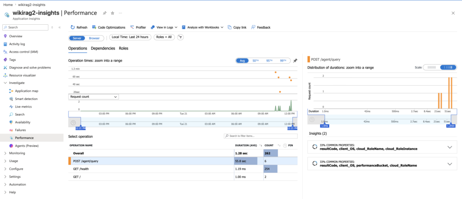
Task: Pin the Operation times chart
Action: pyautogui.click(x=295, y=60)
